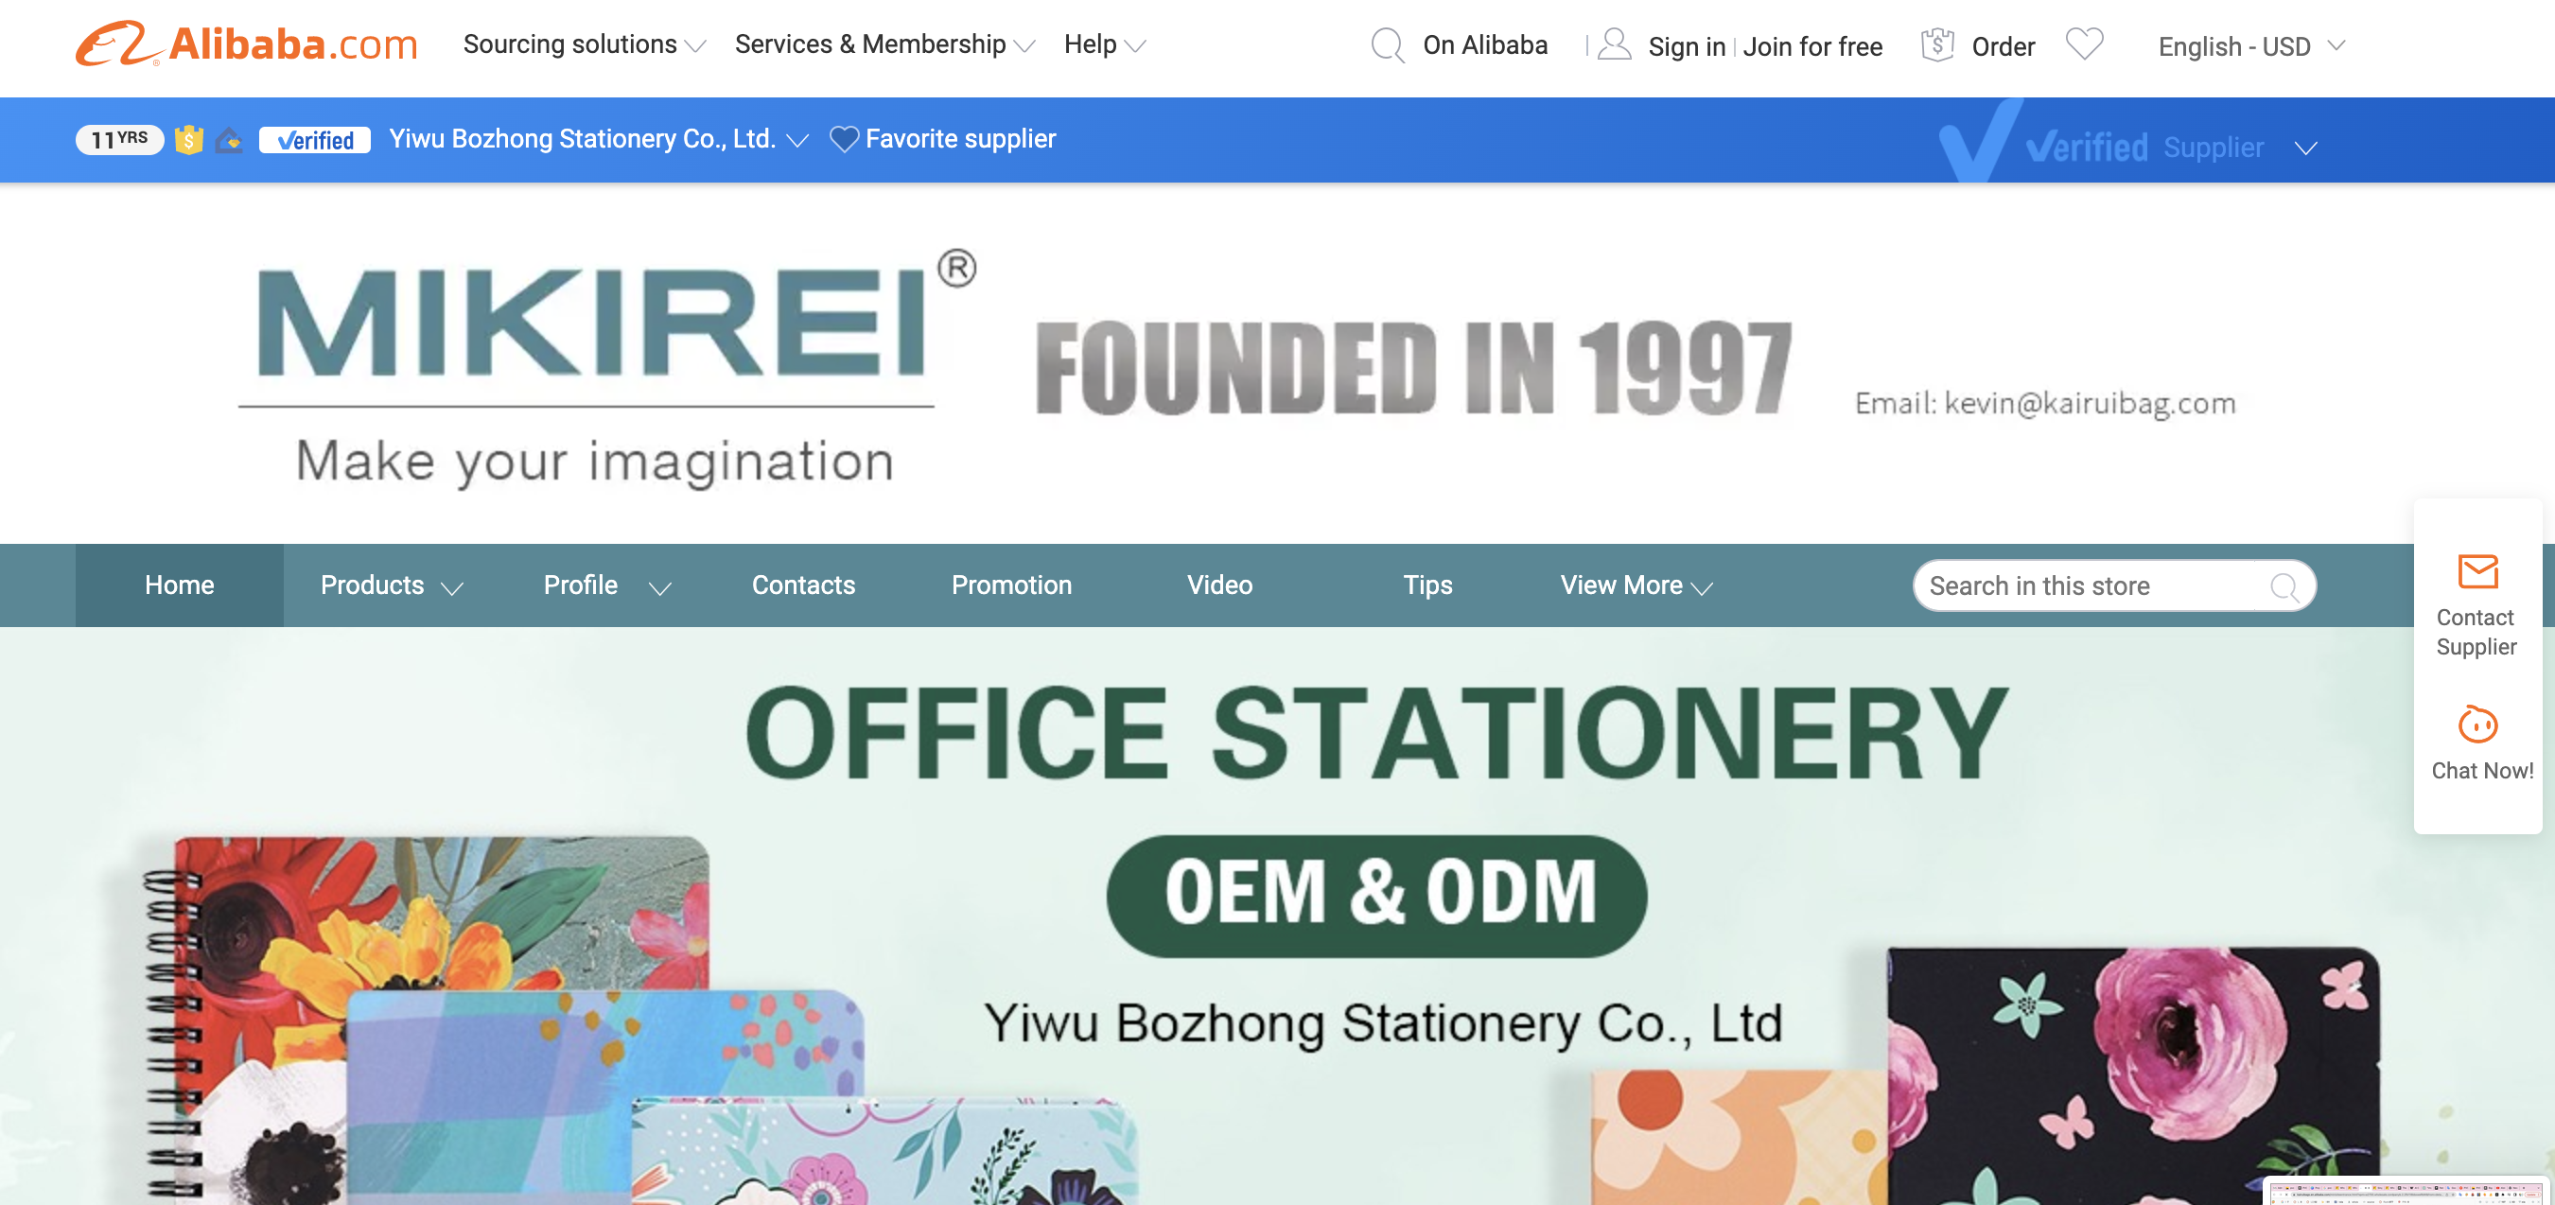Screen dimensions: 2555x1205
Task: Open the English - USD language selector
Action: (2250, 46)
